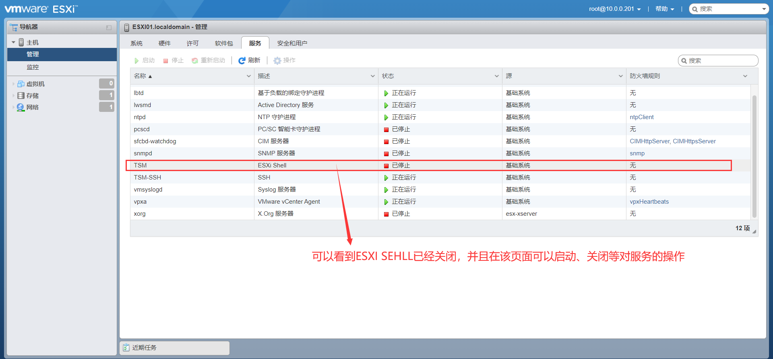Expand the 存储 tree node

(x=13, y=95)
